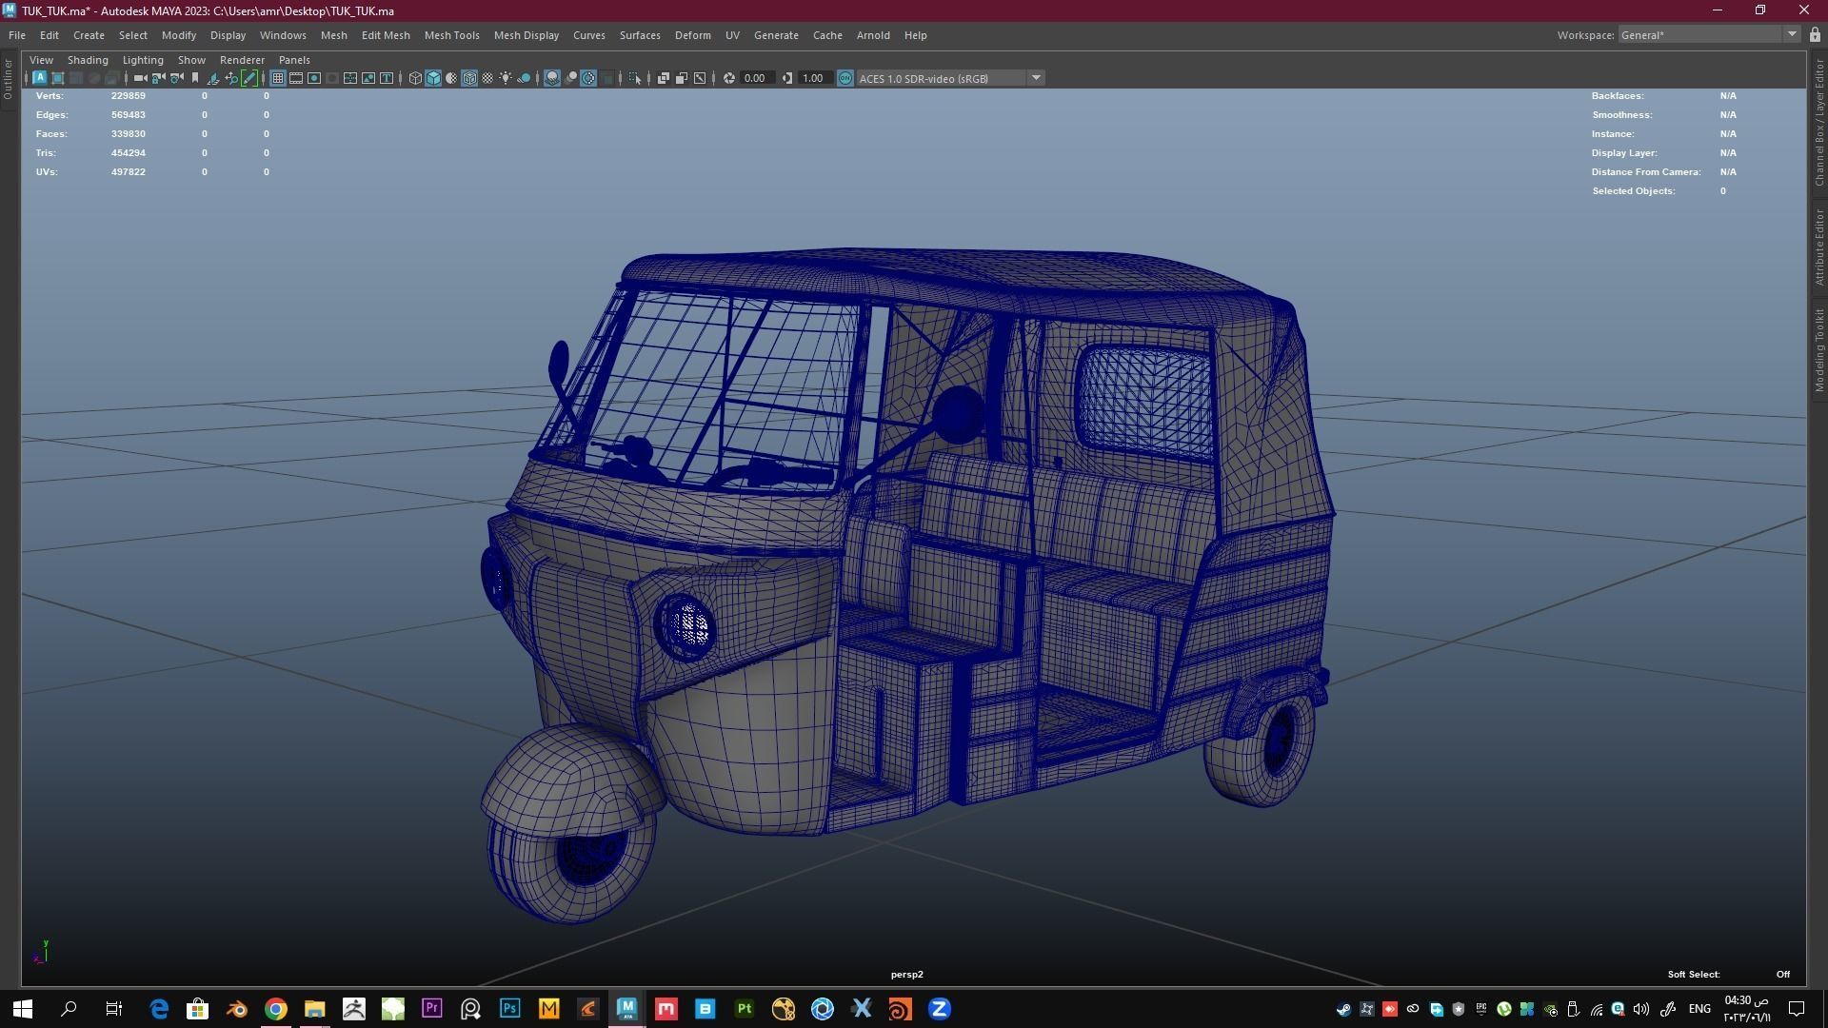
Task: Click the Tris count 454294
Action: (x=128, y=152)
